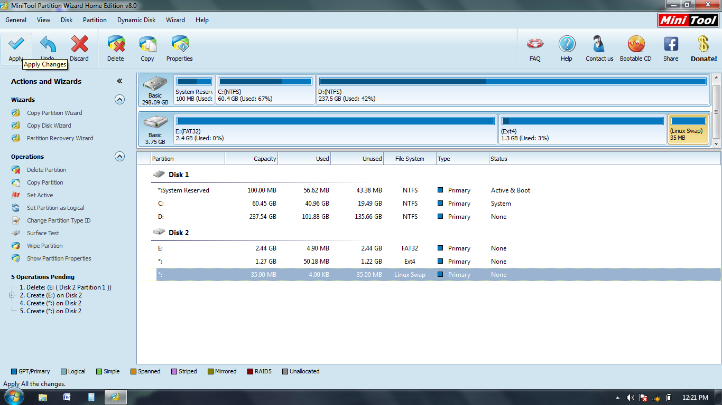Open the Disk menu
Screen dimensions: 722x405
coord(67,20)
